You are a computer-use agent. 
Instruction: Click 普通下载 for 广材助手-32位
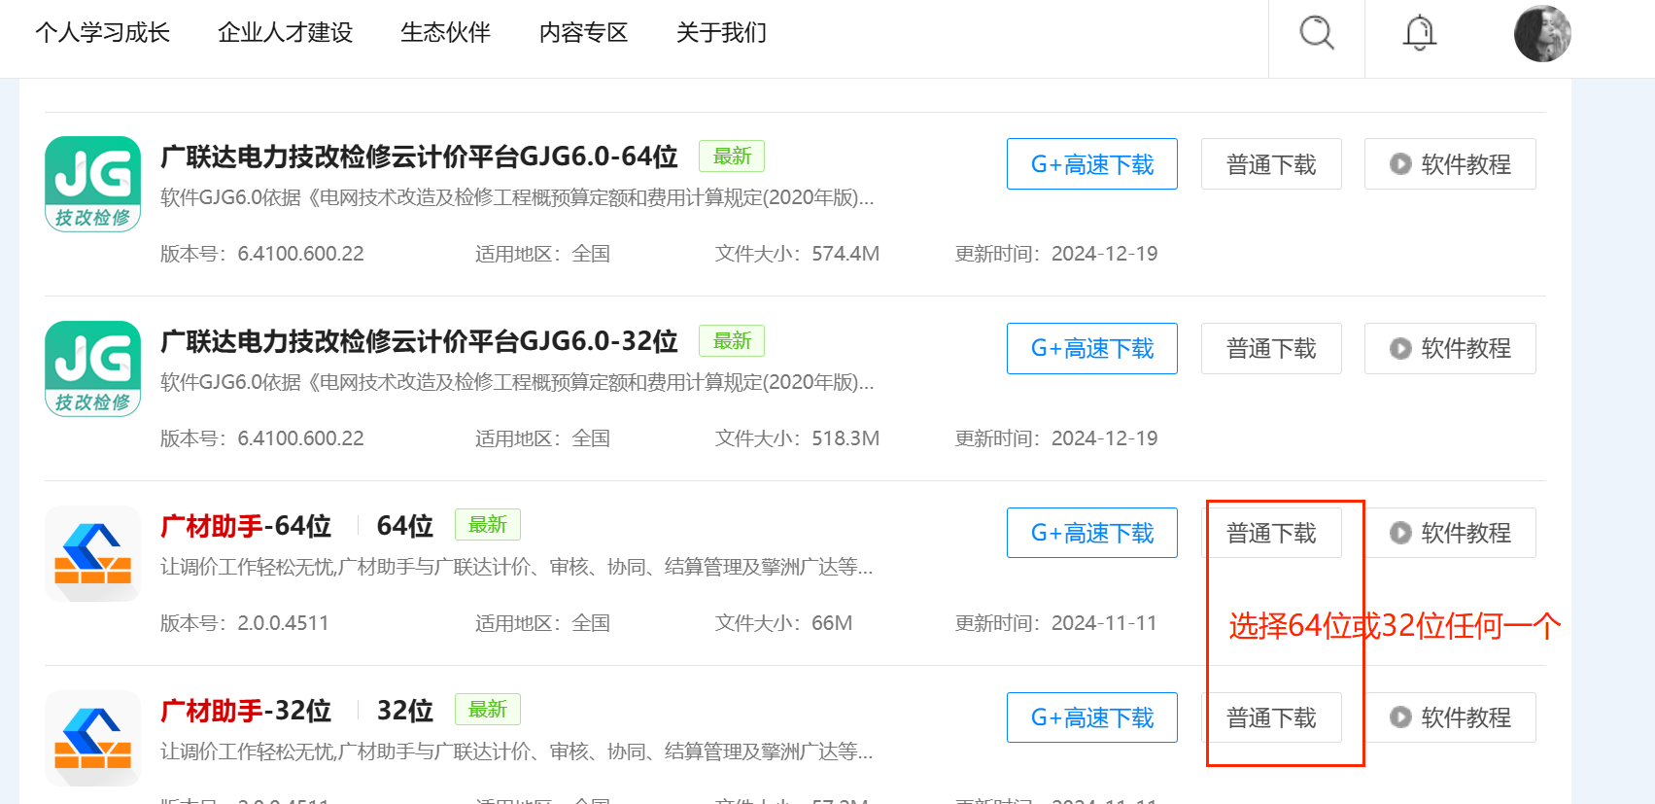(x=1271, y=717)
